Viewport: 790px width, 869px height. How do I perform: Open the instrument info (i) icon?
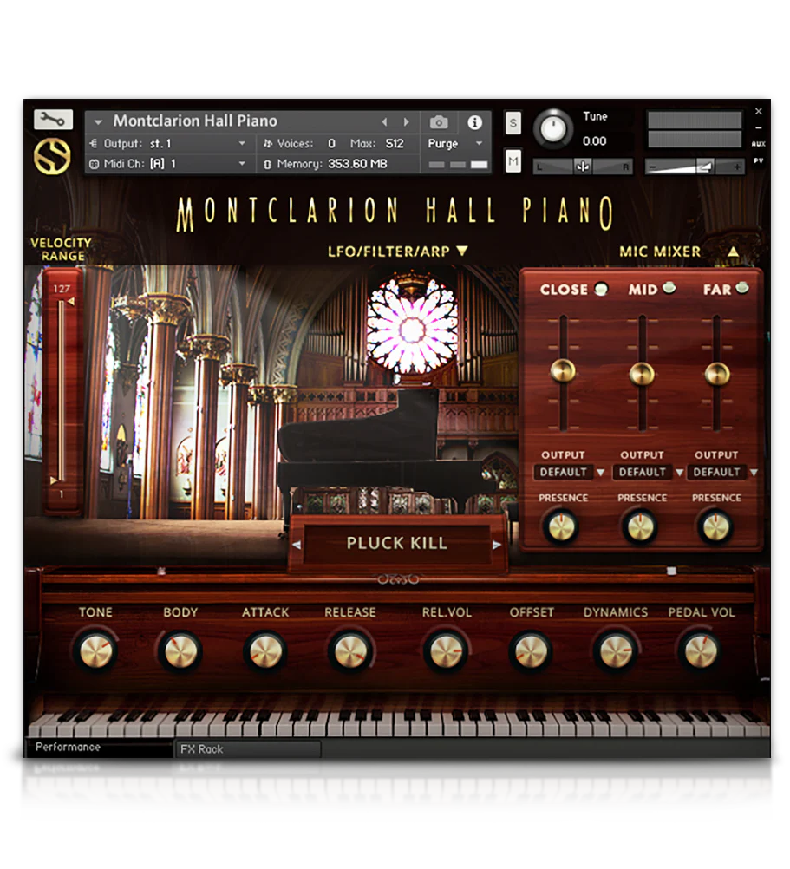474,122
